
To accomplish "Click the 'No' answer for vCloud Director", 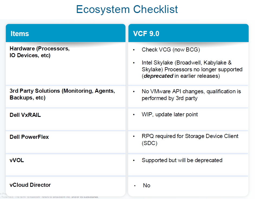I will (x=147, y=185).
